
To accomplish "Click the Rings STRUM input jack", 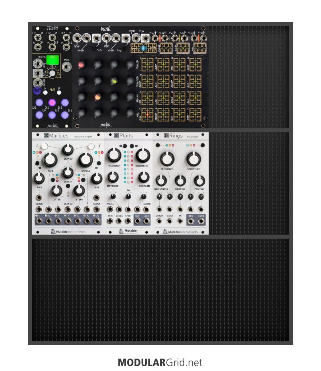I will [x=159, y=221].
